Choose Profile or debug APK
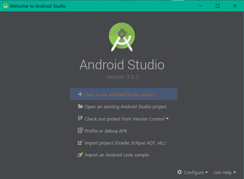 (106, 131)
